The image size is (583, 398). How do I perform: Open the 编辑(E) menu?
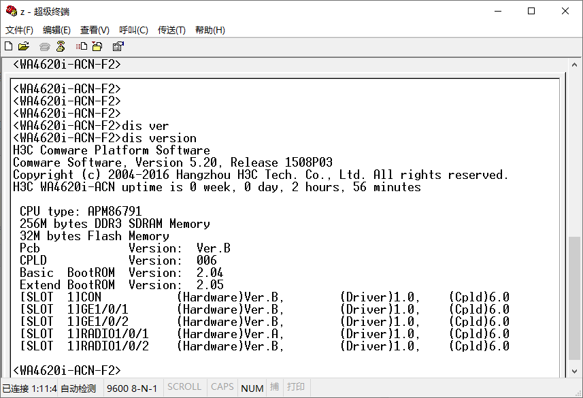(56, 30)
